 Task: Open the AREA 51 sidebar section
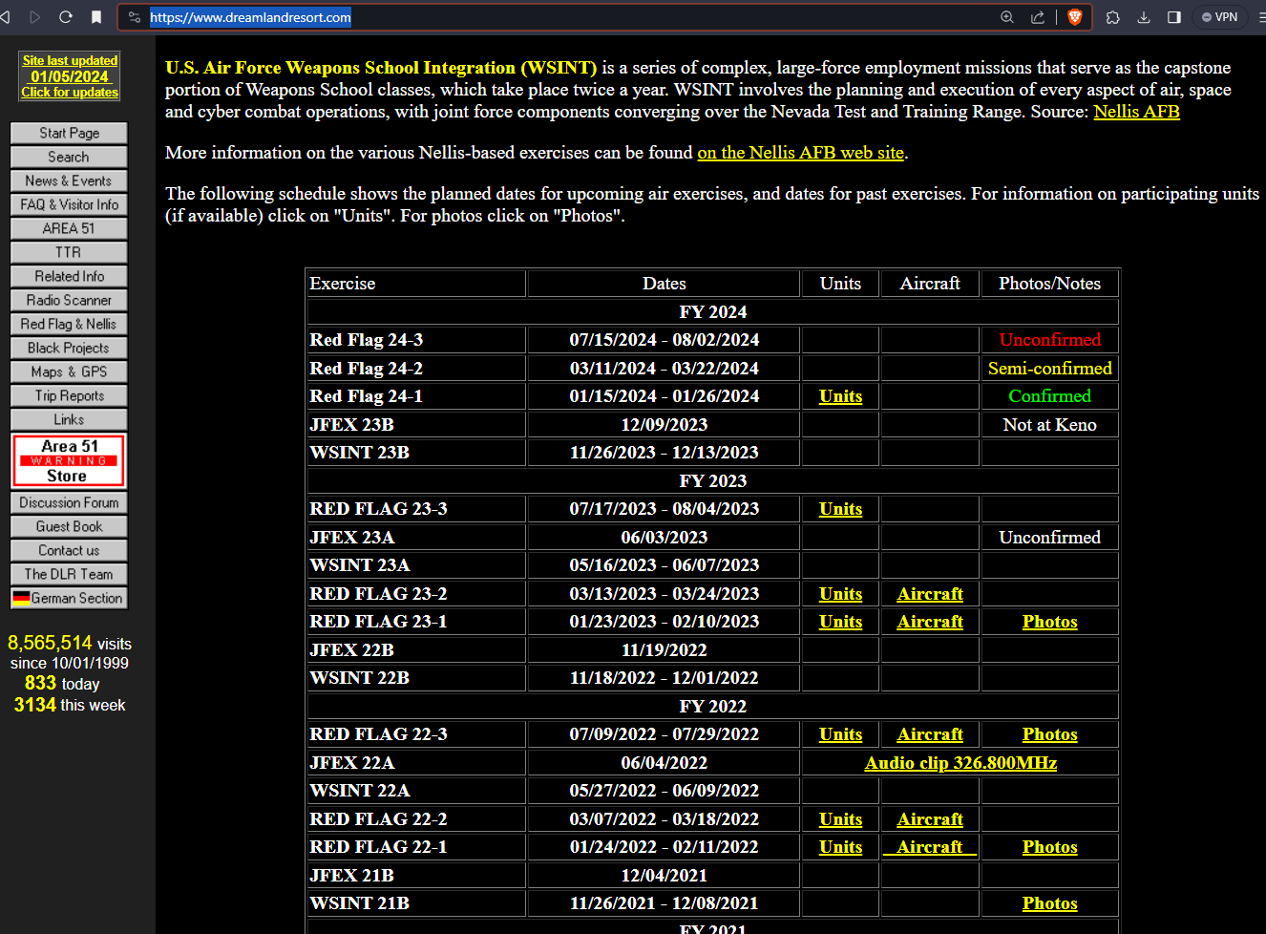69,228
